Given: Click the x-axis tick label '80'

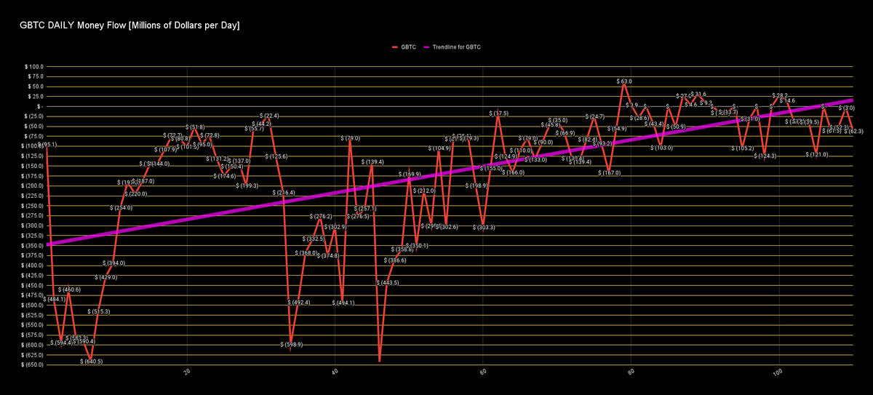Looking at the screenshot, I should tap(631, 373).
